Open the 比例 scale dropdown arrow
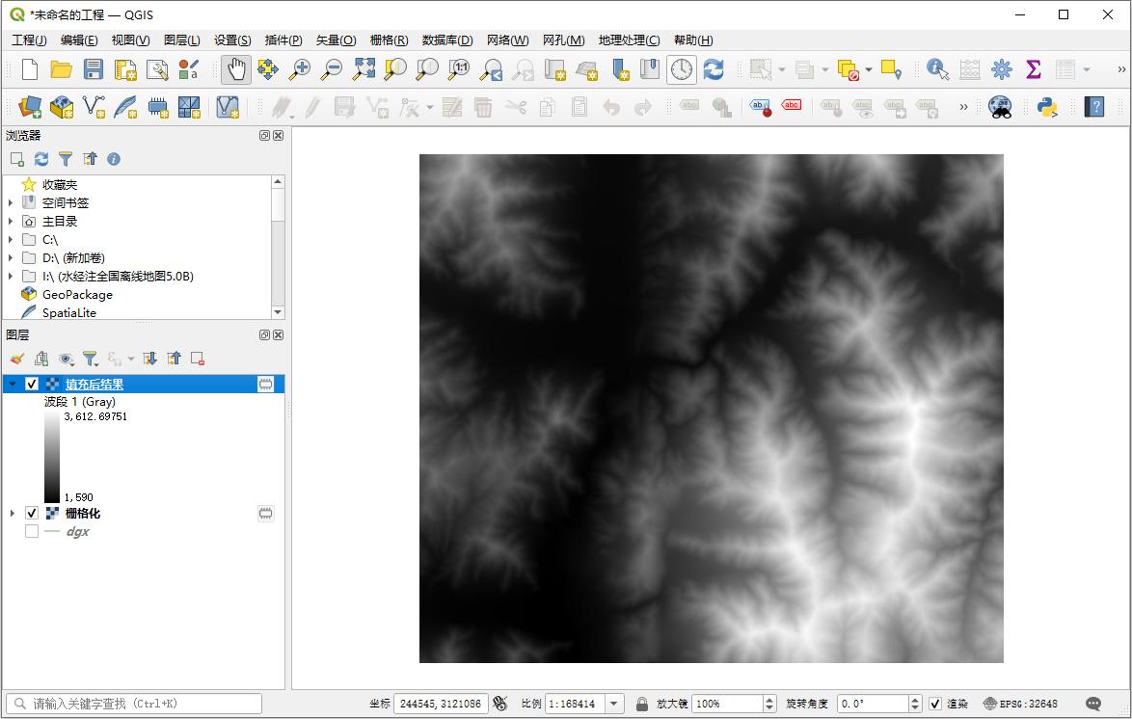The image size is (1132, 719). pos(614,704)
